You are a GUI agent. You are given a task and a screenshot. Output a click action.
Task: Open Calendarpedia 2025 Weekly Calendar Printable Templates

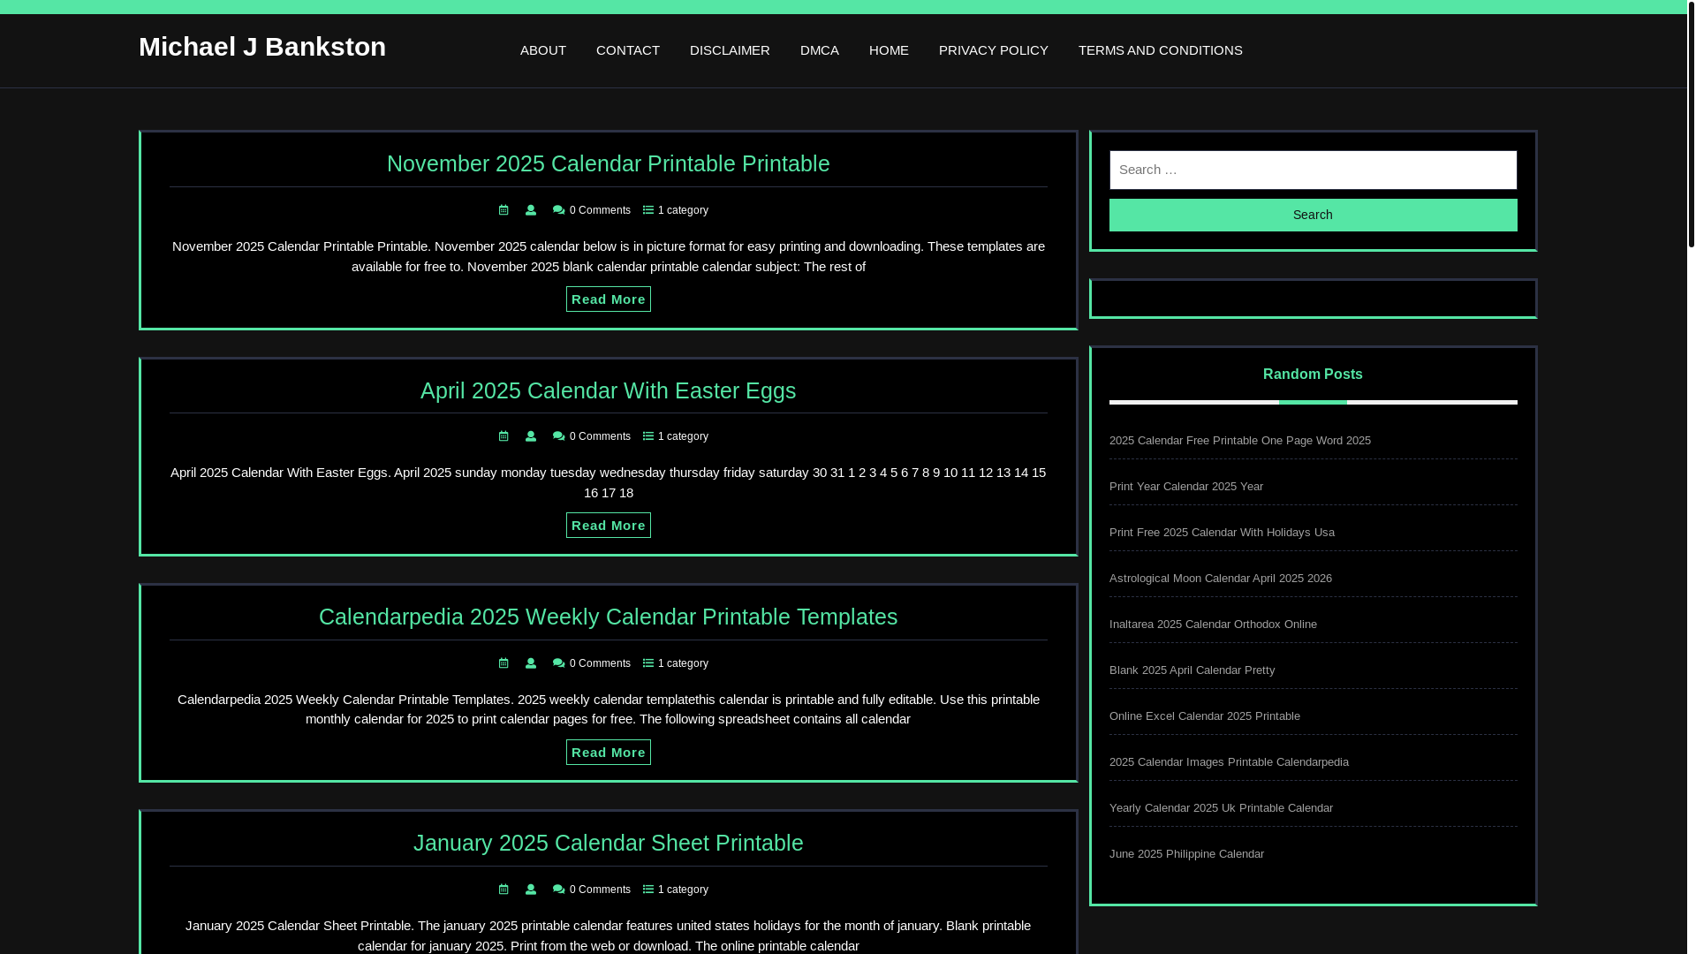[609, 617]
